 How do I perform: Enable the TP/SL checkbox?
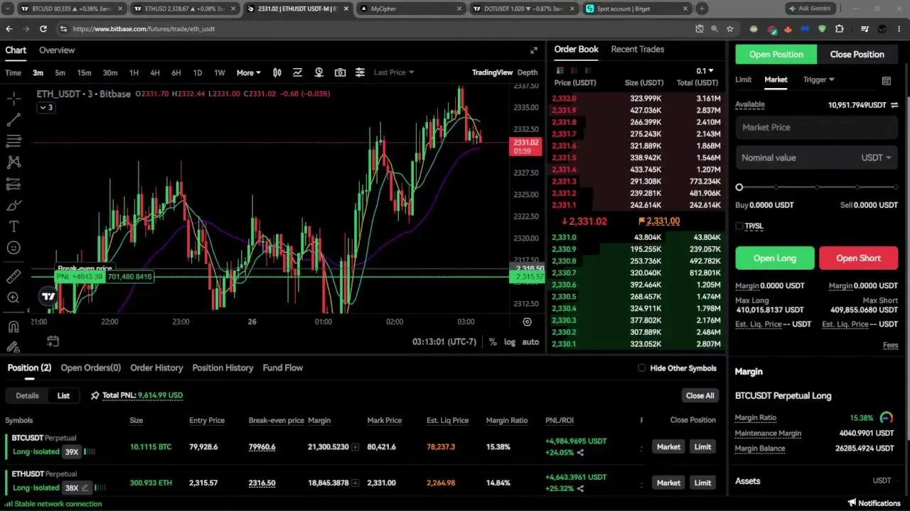[x=739, y=226]
